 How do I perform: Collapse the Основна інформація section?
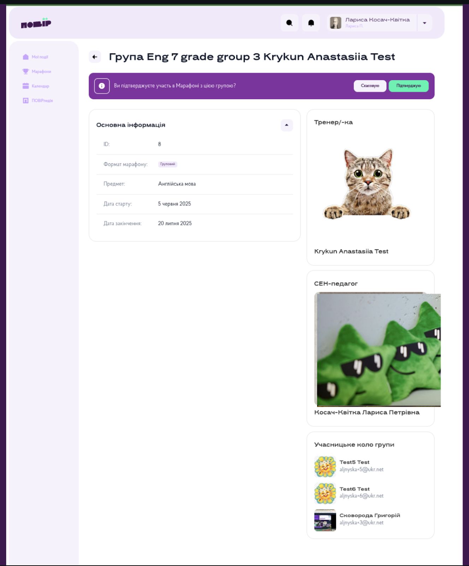click(x=286, y=125)
